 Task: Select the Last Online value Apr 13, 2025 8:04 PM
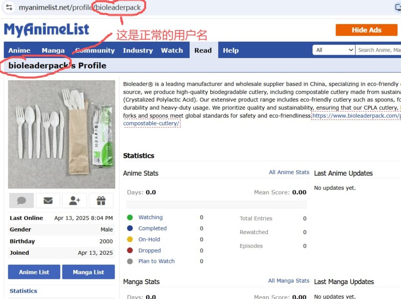(x=83, y=218)
